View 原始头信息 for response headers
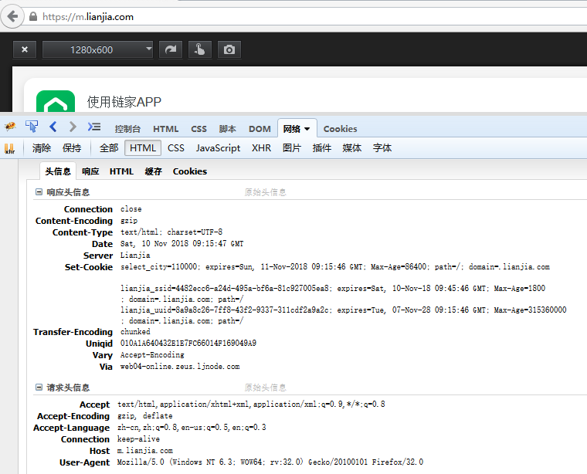The image size is (587, 474). (x=266, y=192)
